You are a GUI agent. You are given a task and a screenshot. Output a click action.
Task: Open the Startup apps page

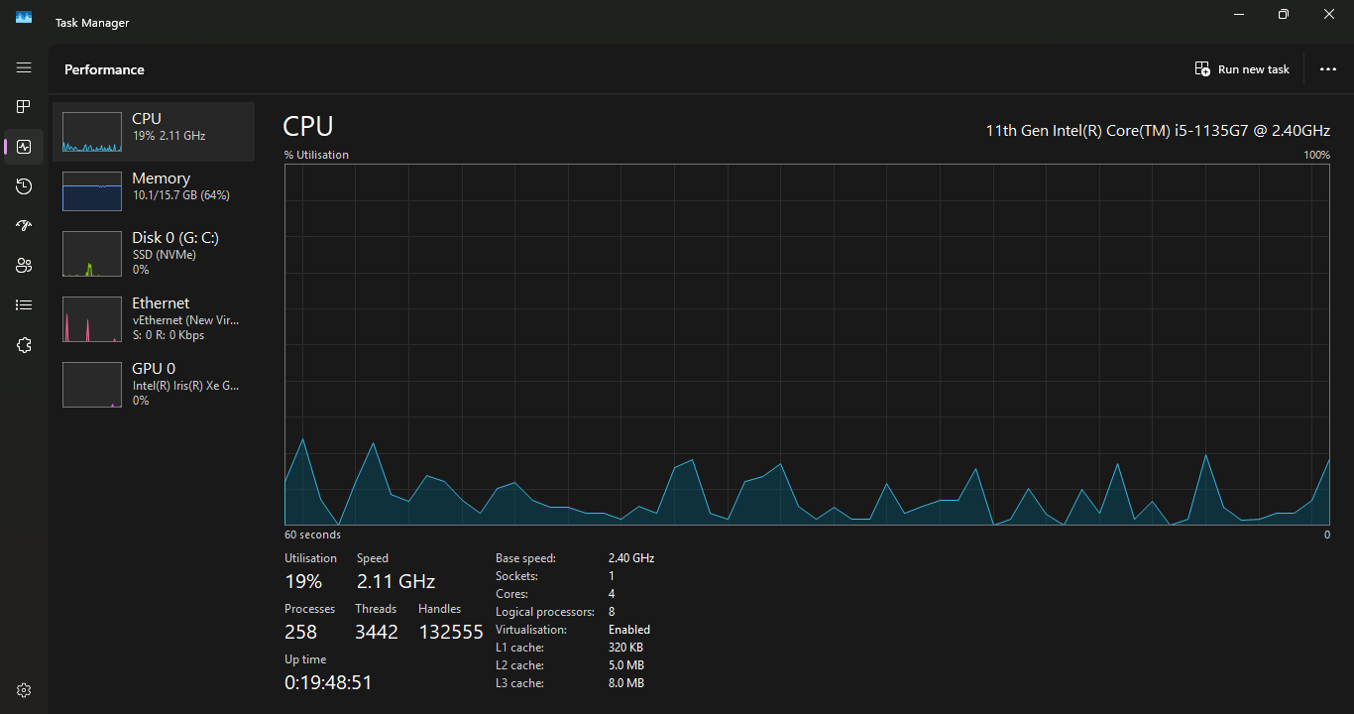(24, 226)
